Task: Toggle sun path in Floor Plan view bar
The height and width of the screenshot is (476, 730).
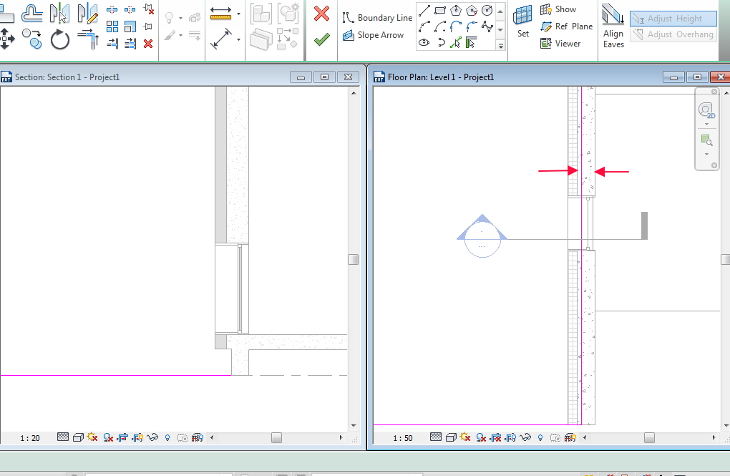Action: click(x=465, y=437)
